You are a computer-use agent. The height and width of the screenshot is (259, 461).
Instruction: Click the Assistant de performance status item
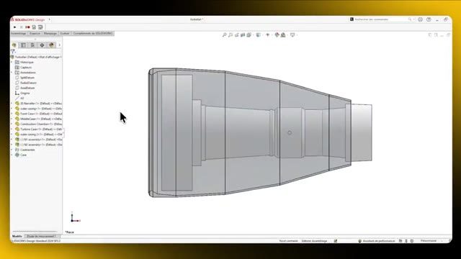coord(377,241)
